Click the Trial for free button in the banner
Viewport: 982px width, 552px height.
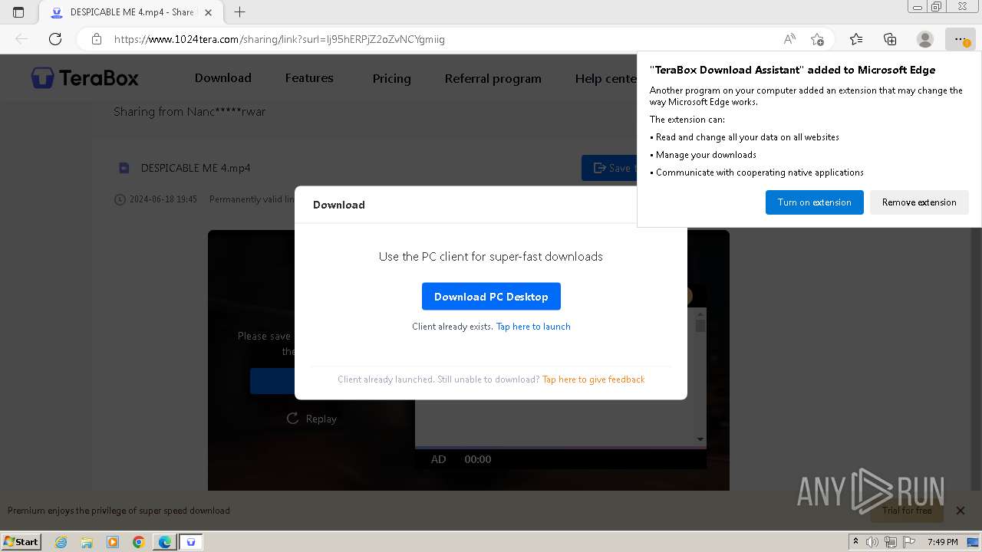click(x=906, y=511)
